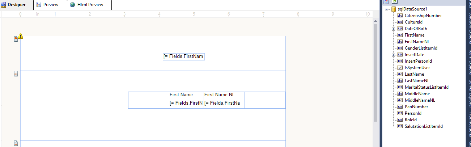Select the SalutationListItemId field
Viewport: 471px width, 147px height.
[424, 126]
